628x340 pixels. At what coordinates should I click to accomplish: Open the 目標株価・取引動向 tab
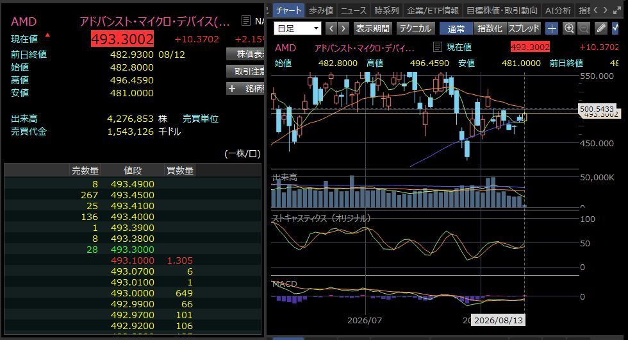coord(502,10)
